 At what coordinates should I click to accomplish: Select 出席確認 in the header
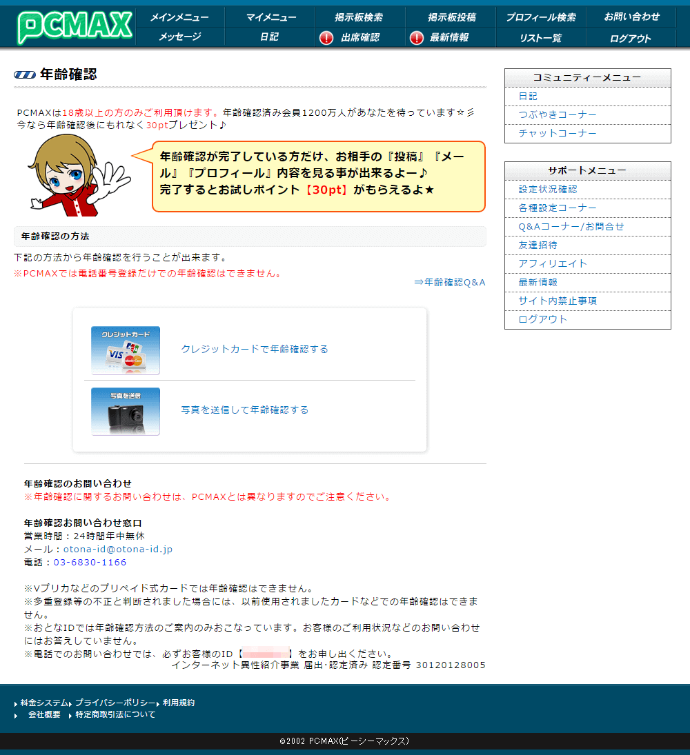(360, 37)
